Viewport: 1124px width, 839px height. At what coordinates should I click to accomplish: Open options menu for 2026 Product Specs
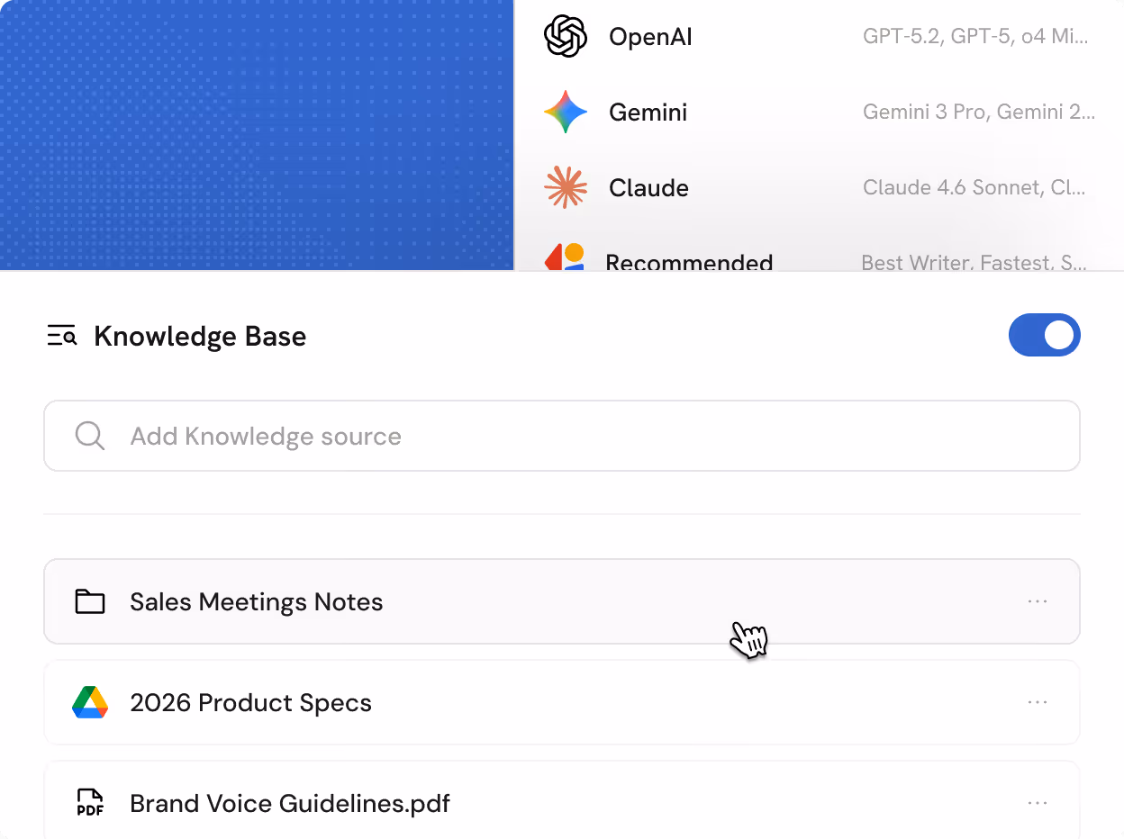click(x=1038, y=702)
